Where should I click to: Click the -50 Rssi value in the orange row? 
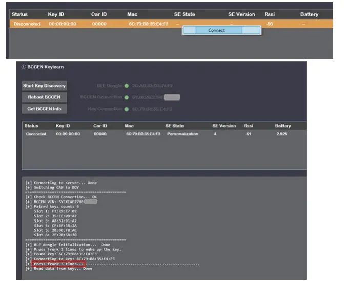270,24
